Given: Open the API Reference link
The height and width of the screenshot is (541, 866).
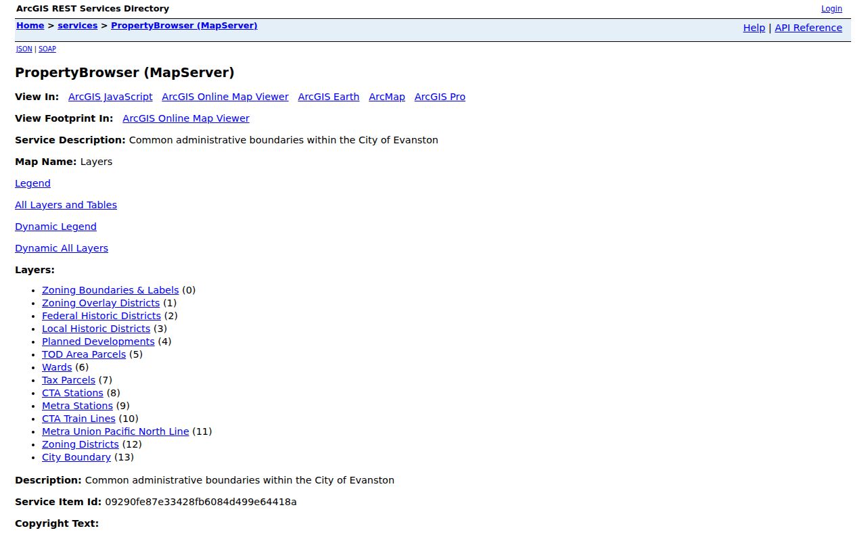Looking at the screenshot, I should (x=808, y=28).
